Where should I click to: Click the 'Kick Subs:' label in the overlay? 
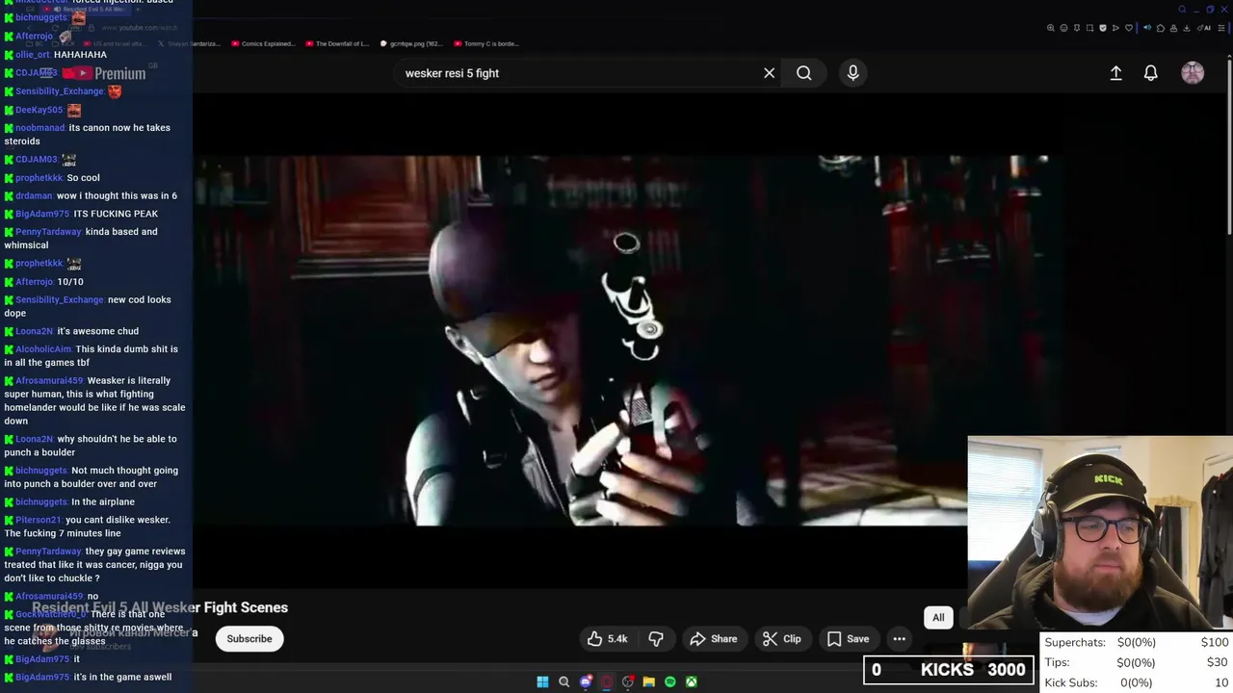[x=1070, y=683]
